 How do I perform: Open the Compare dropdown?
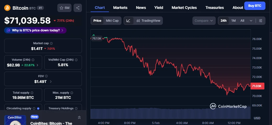204,21
